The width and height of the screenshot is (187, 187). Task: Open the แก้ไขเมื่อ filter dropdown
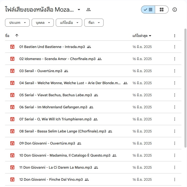[69, 23]
